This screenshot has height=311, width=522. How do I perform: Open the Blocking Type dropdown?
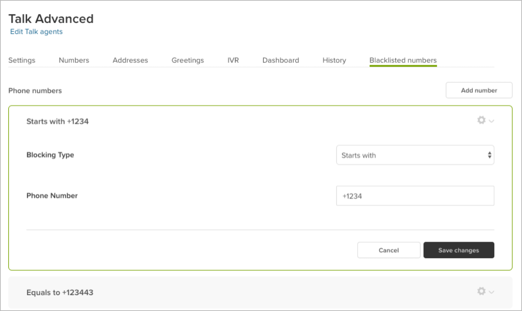(x=415, y=155)
